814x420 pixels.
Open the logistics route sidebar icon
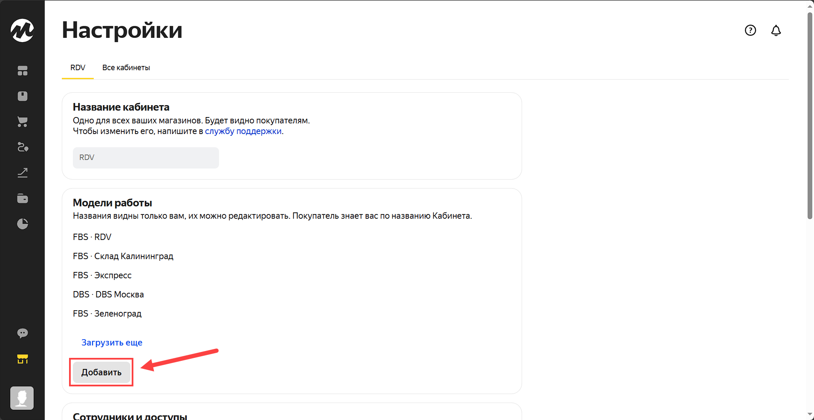point(23,147)
